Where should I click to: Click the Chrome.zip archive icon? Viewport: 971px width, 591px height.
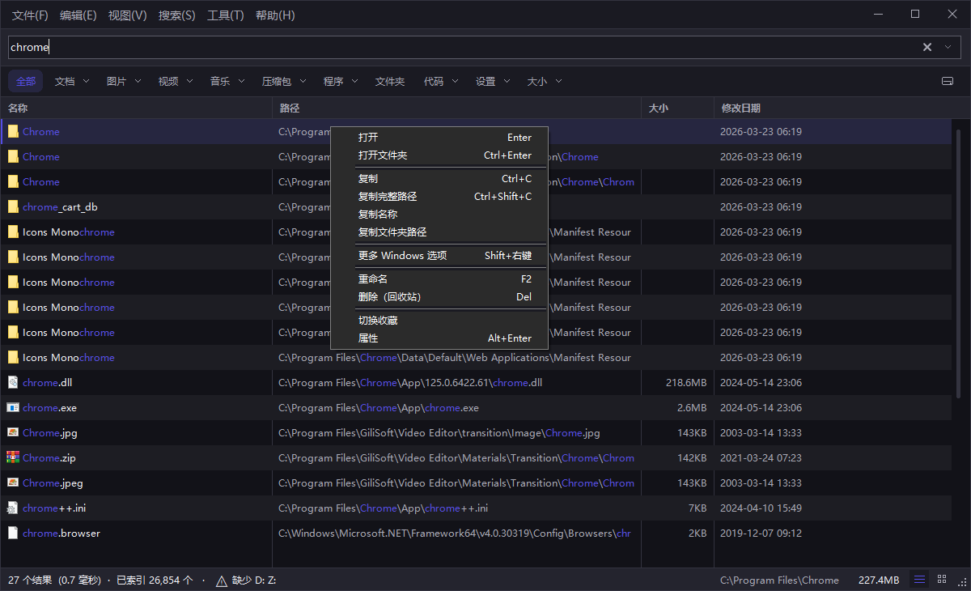tap(13, 457)
